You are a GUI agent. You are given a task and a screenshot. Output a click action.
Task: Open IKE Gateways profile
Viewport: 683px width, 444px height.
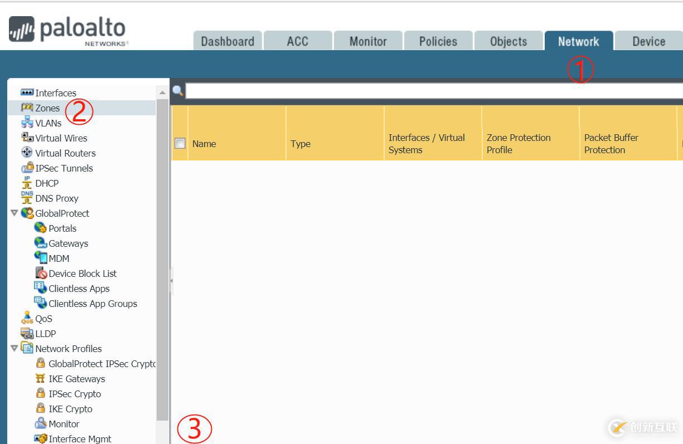[x=77, y=379]
